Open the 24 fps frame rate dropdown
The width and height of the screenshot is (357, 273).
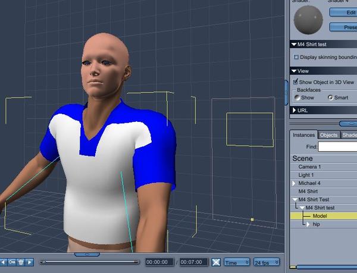[267, 262]
